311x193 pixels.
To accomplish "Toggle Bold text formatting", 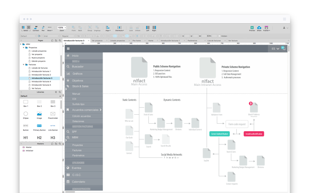I will 85,36.
